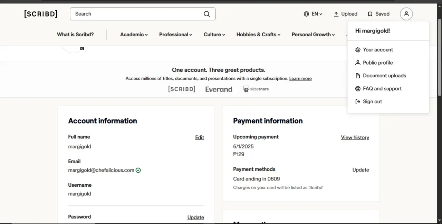Click the Saved bookmark icon
The width and height of the screenshot is (442, 224).
(370, 14)
